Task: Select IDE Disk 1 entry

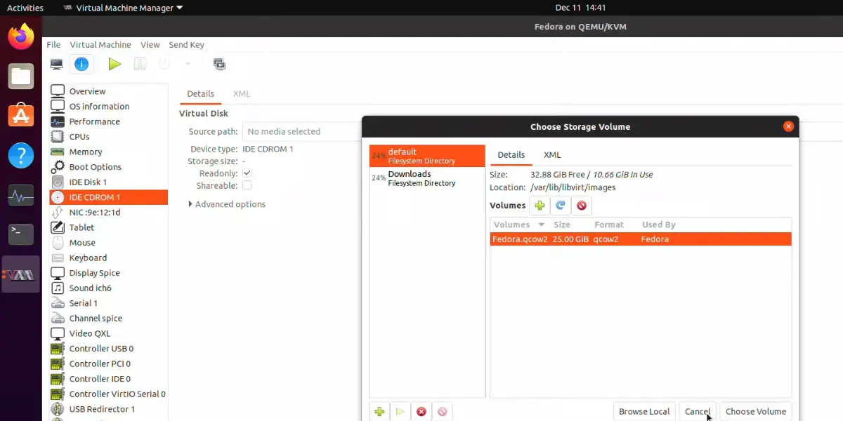Action: click(109, 182)
